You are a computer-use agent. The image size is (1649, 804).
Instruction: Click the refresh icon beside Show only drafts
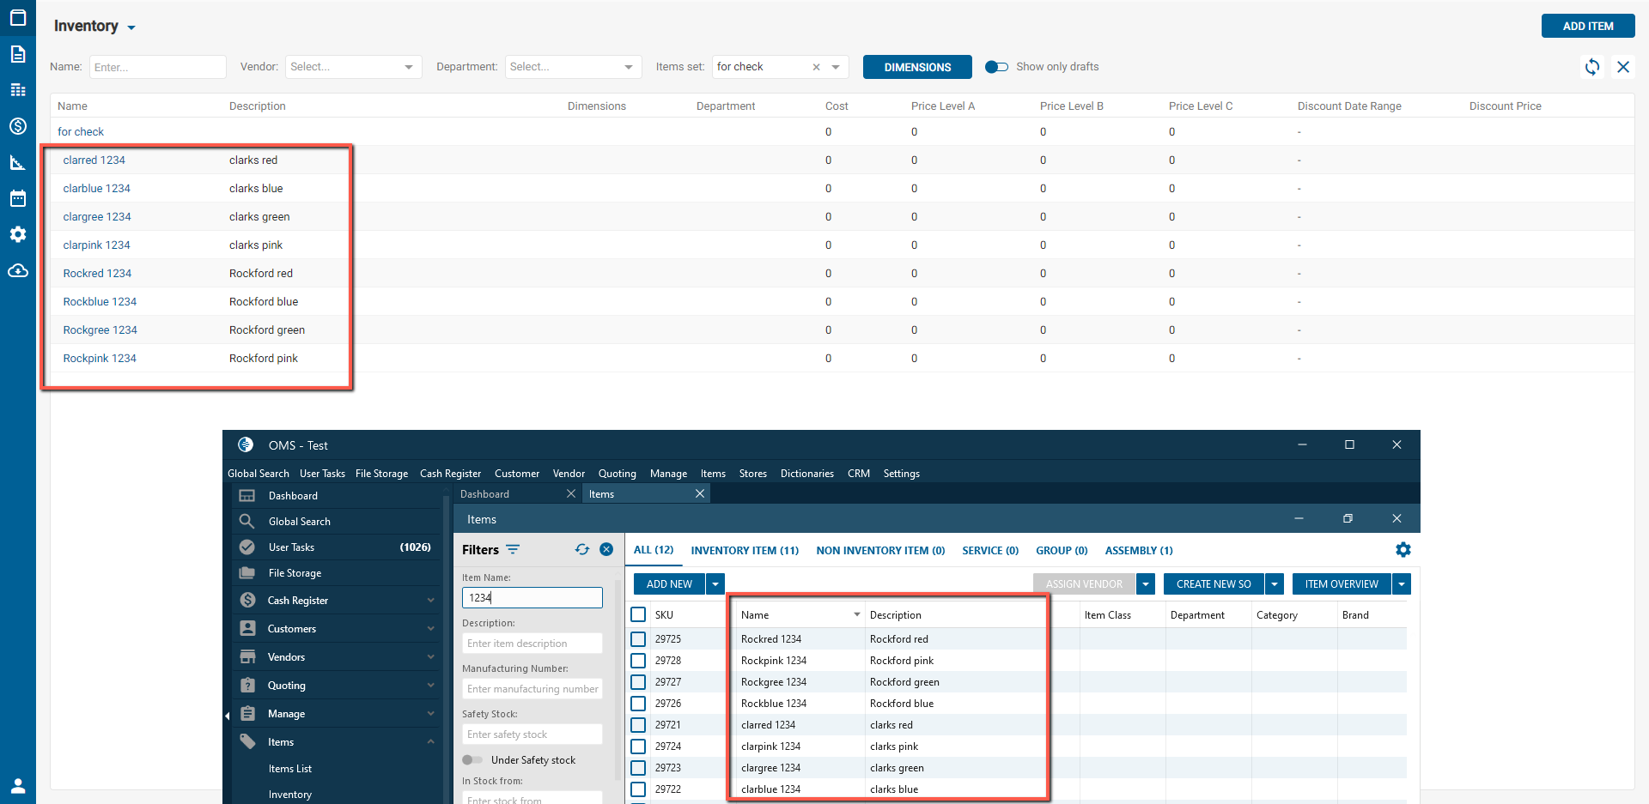point(1591,67)
